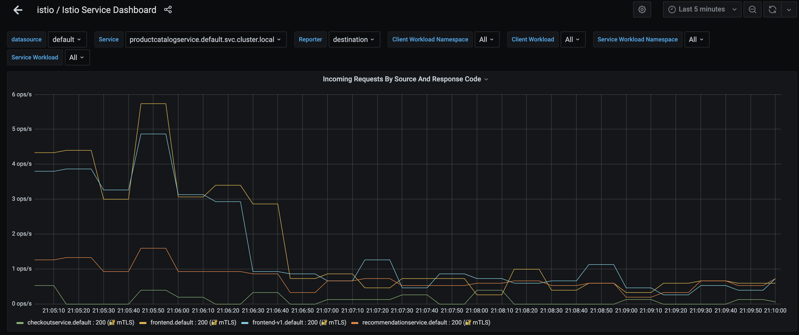This screenshot has width=799, height=335.
Task: Click the 21:10:00 time axis label
Action: tap(775, 311)
